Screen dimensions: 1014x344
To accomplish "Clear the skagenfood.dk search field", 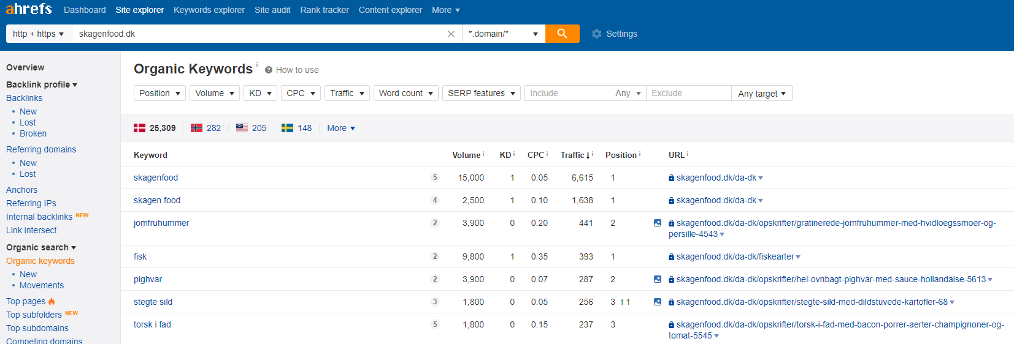I will tap(451, 34).
